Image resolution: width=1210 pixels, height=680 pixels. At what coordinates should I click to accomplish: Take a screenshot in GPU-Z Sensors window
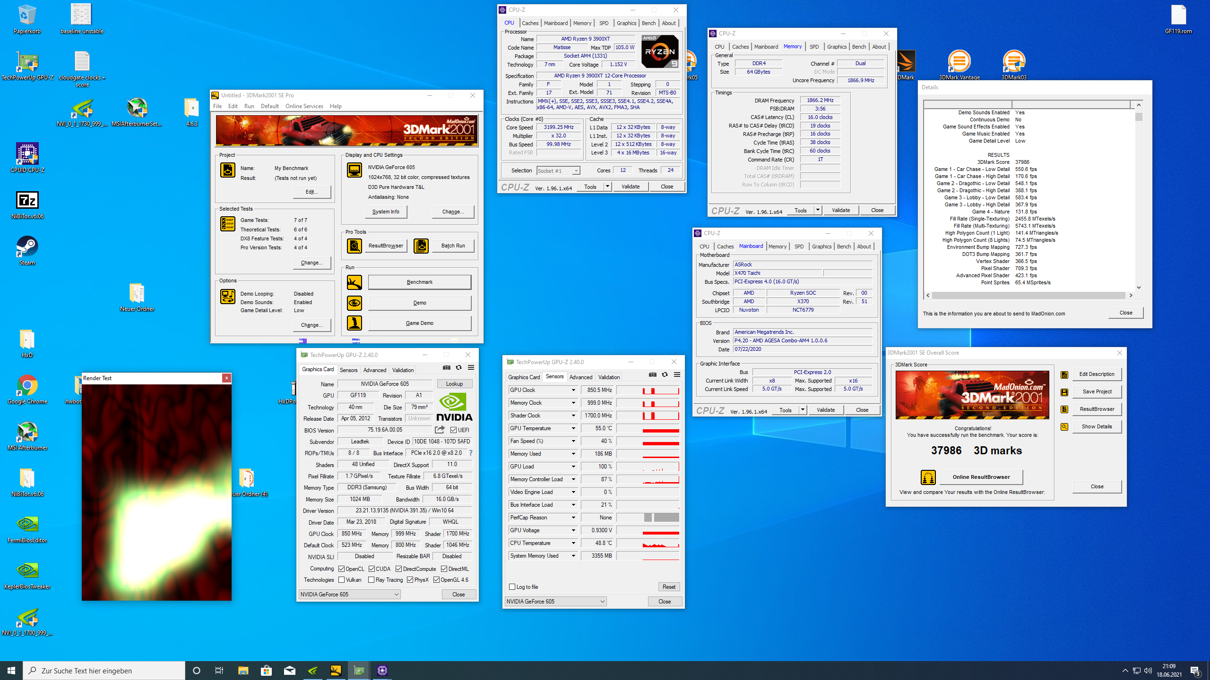tap(653, 374)
